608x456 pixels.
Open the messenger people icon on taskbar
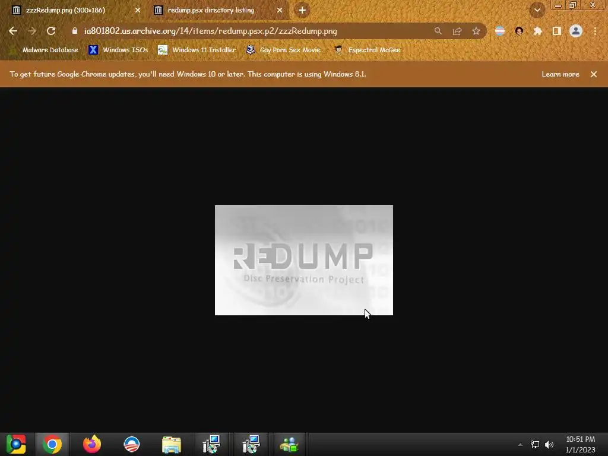click(x=289, y=444)
